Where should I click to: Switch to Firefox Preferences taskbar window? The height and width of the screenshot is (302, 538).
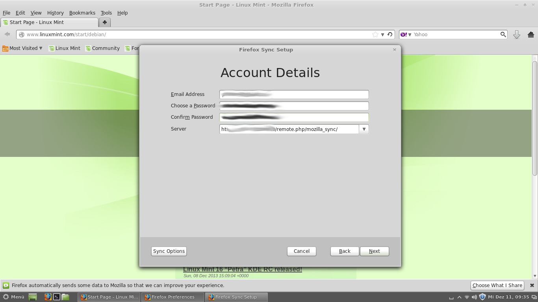click(x=173, y=297)
